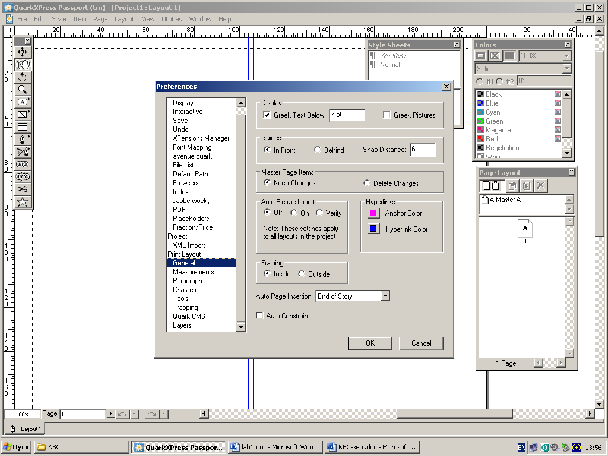This screenshot has height=456, width=608.
Task: Click the Frame color icon in Colors palette
Action: 481,56
